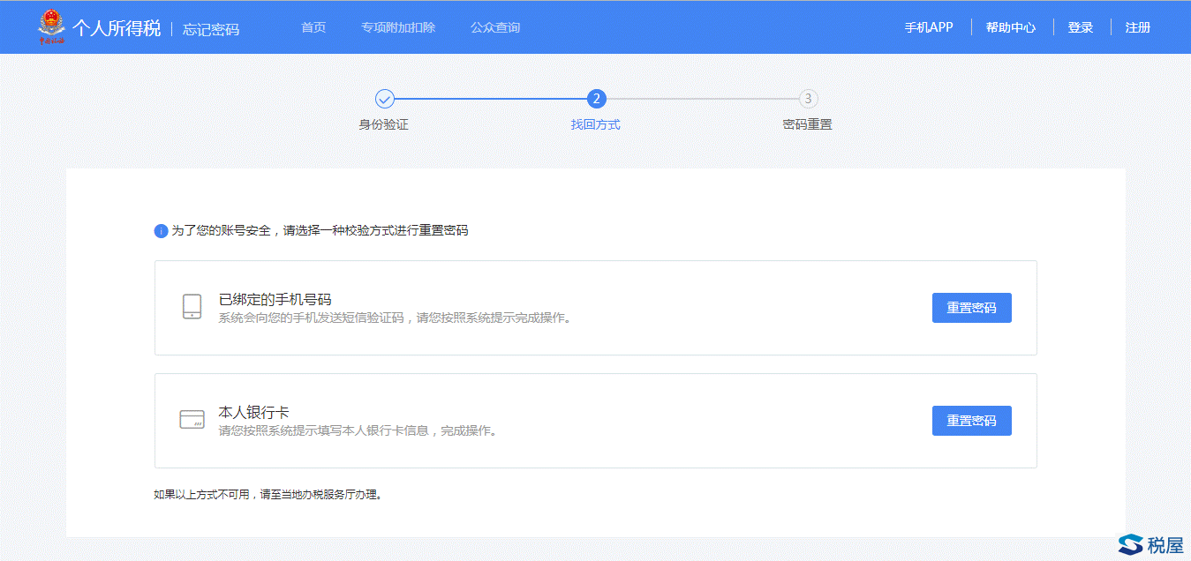This screenshot has width=1191, height=561.
Task: Go to 帮助中心 in the header
Action: [1011, 27]
